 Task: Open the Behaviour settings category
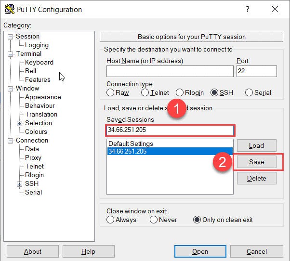pyautogui.click(x=40, y=106)
